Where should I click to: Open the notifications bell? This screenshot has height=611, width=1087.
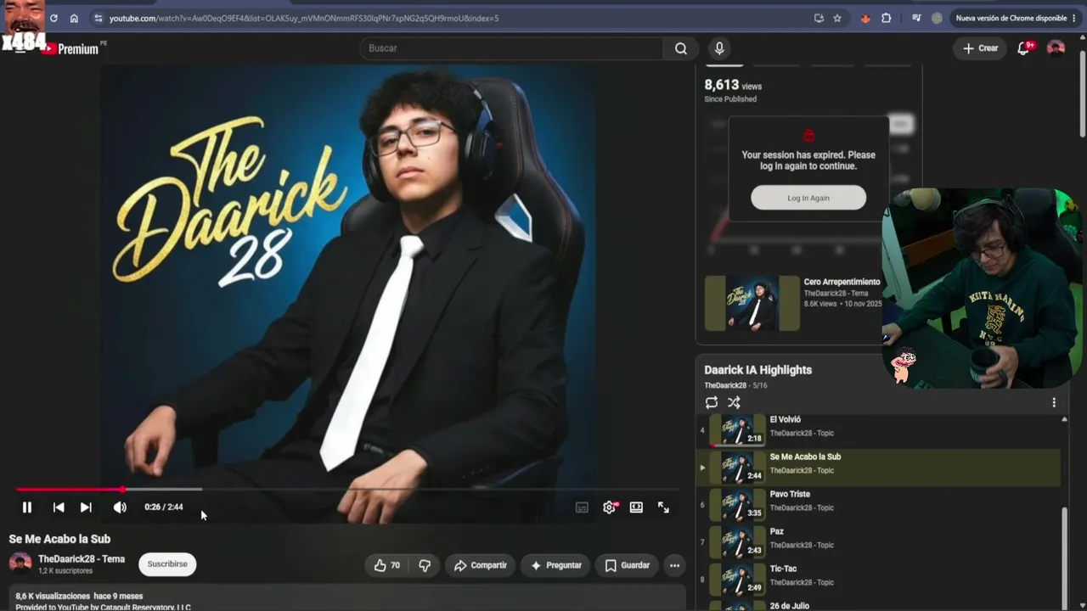click(1024, 48)
